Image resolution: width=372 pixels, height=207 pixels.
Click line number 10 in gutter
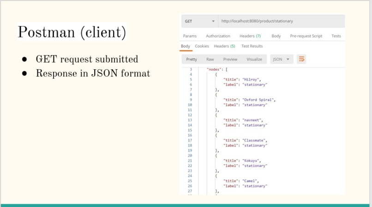(x=190, y=105)
